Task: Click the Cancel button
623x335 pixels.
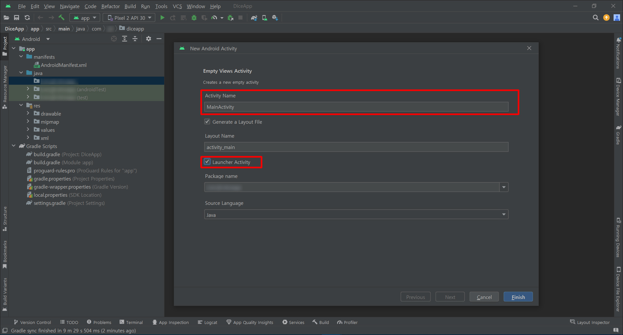Action: (x=484, y=297)
